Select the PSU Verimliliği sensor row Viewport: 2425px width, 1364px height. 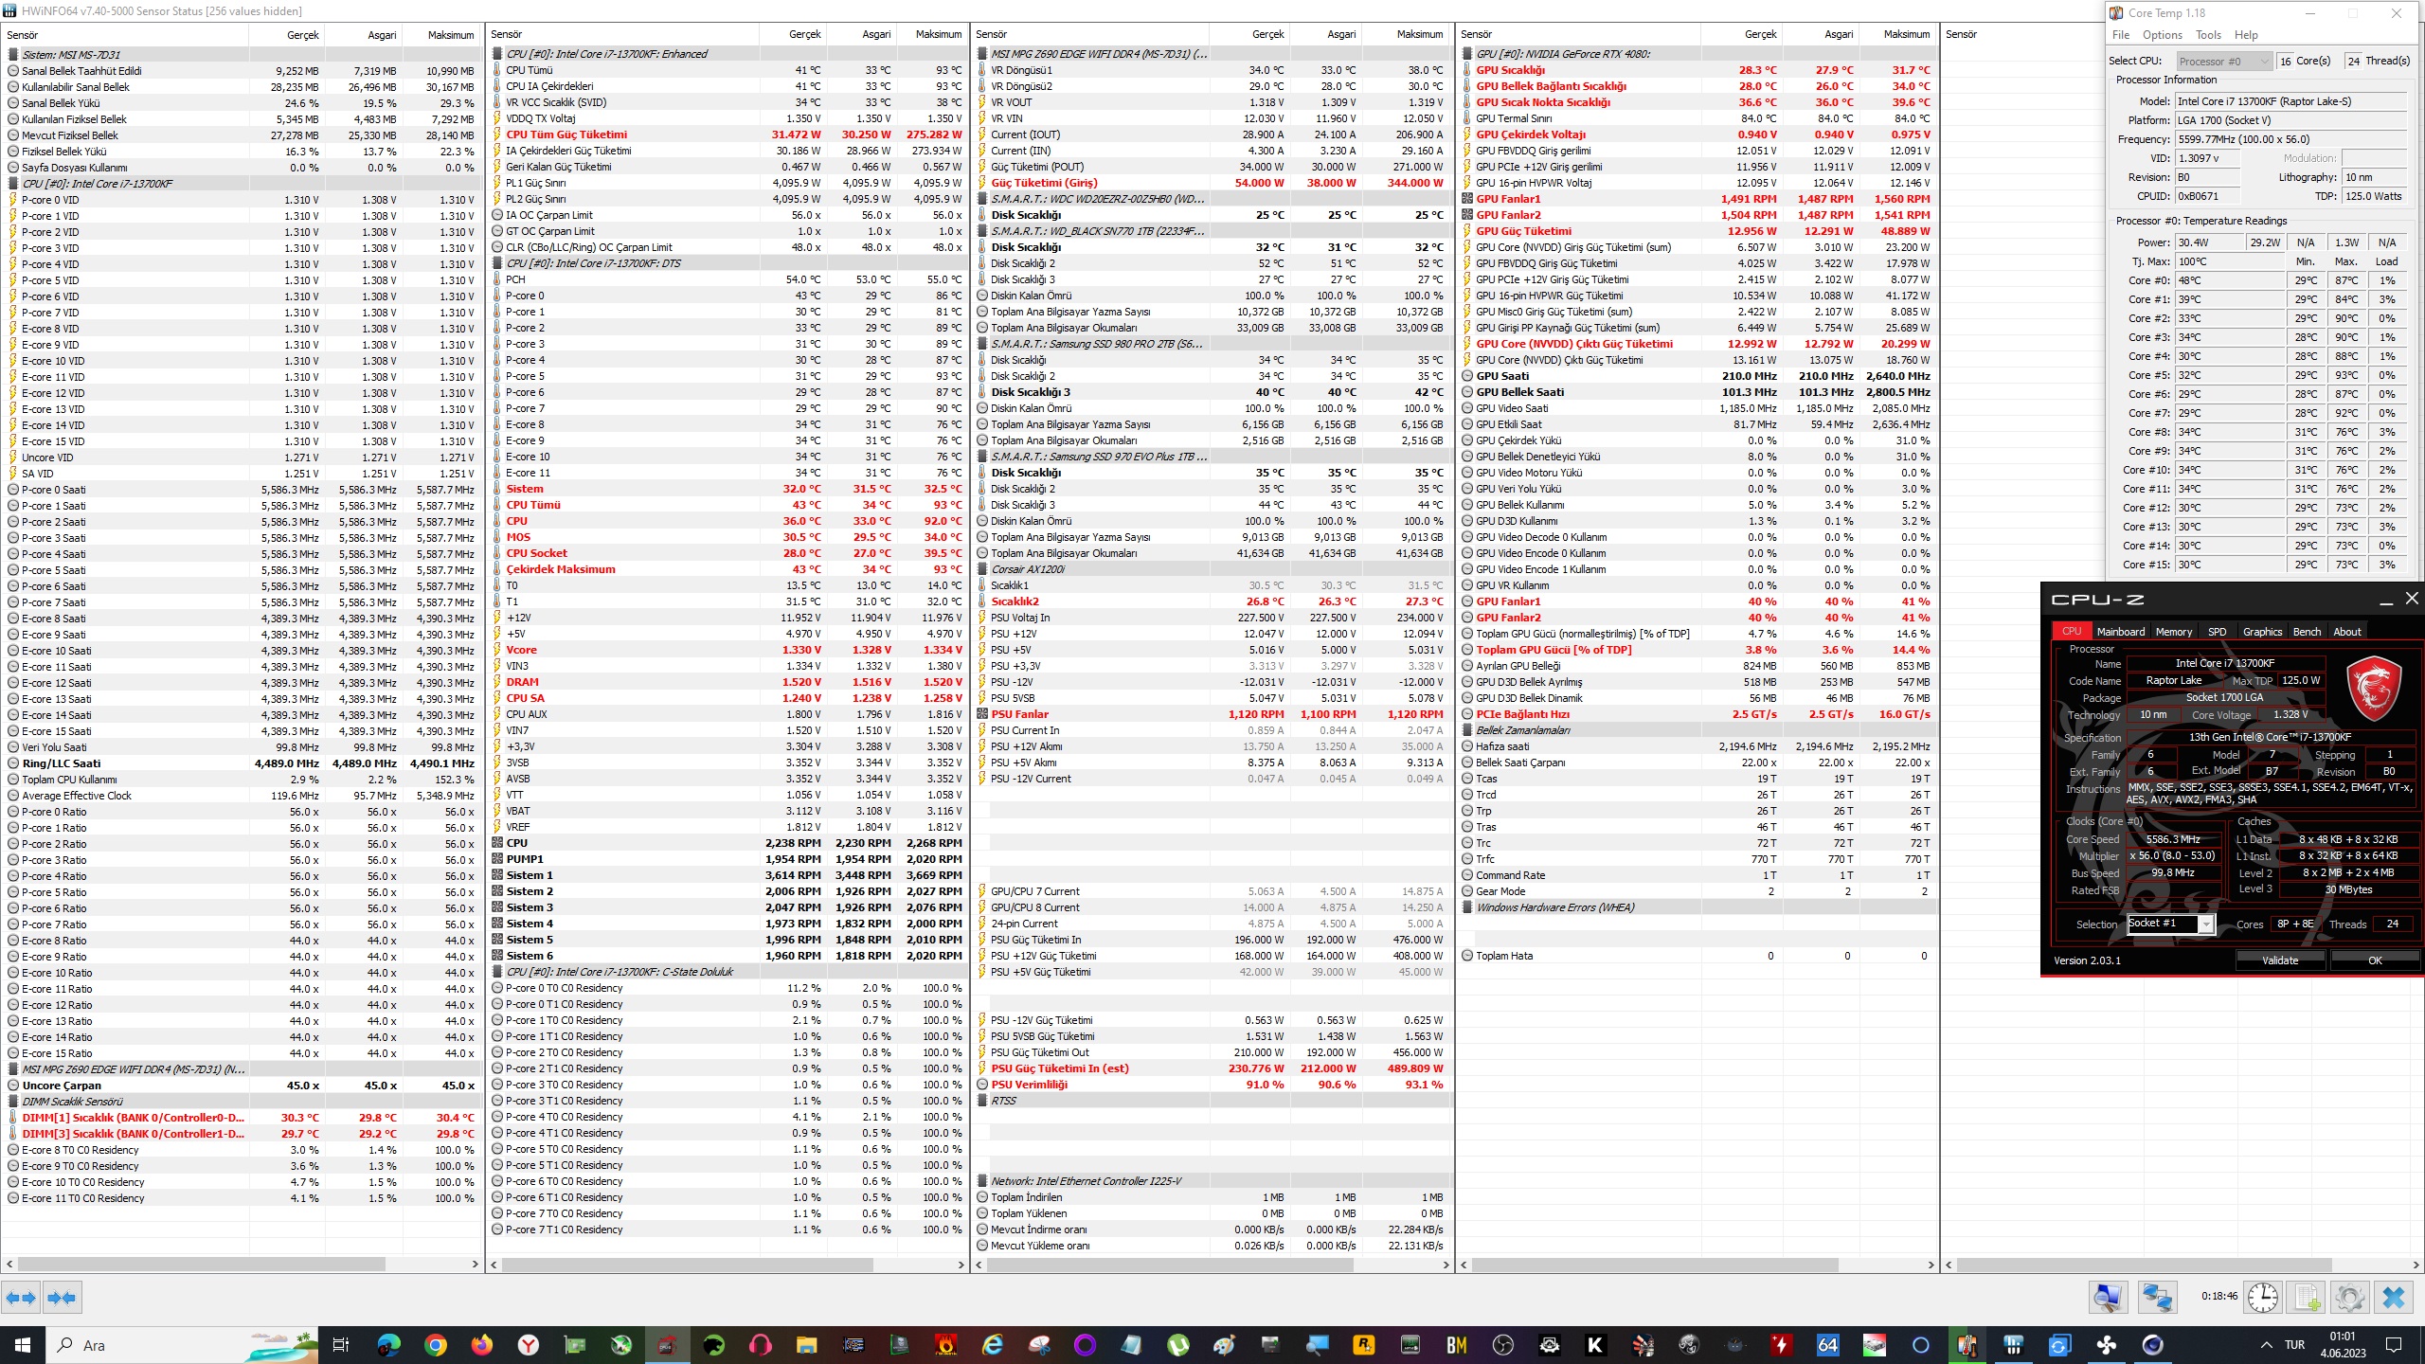1212,1085
